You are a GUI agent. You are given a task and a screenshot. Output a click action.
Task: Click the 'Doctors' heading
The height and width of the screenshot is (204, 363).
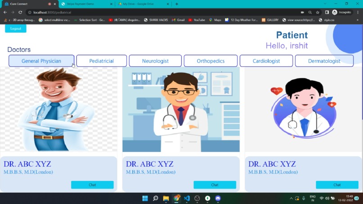pyautogui.click(x=19, y=50)
